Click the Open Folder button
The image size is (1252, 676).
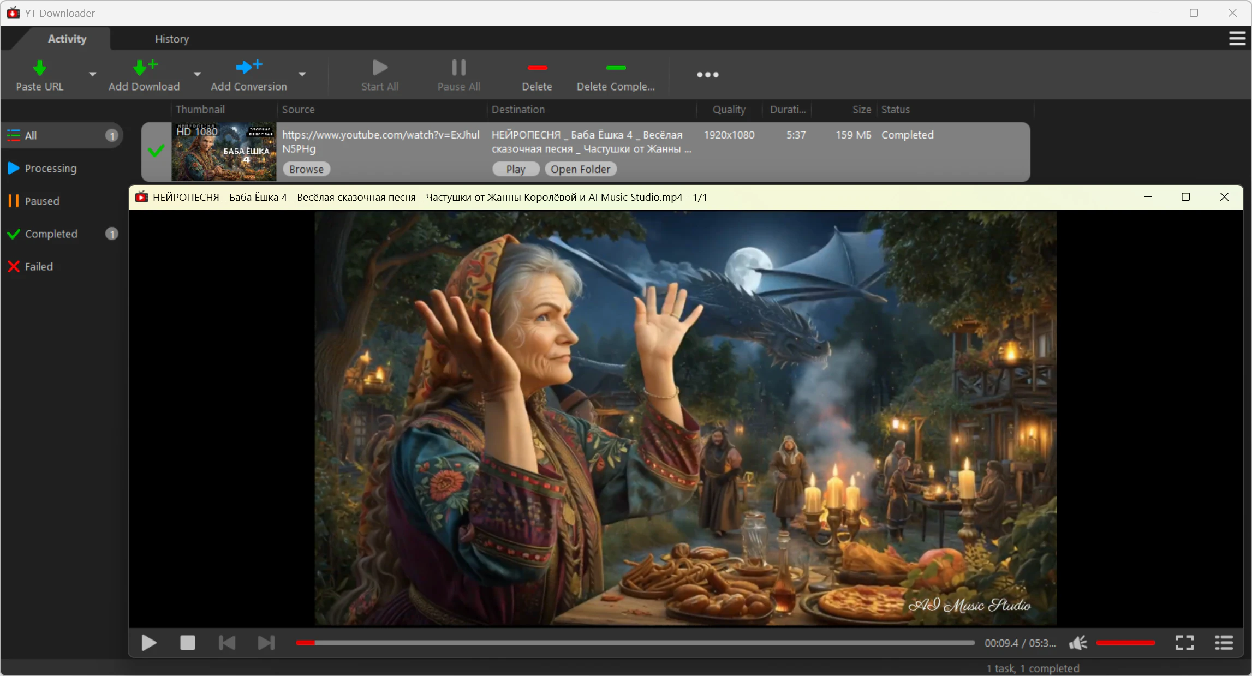click(x=580, y=169)
